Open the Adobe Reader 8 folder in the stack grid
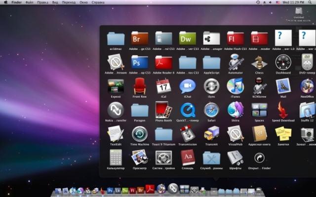The height and width of the screenshot is (197, 316). coord(163,63)
